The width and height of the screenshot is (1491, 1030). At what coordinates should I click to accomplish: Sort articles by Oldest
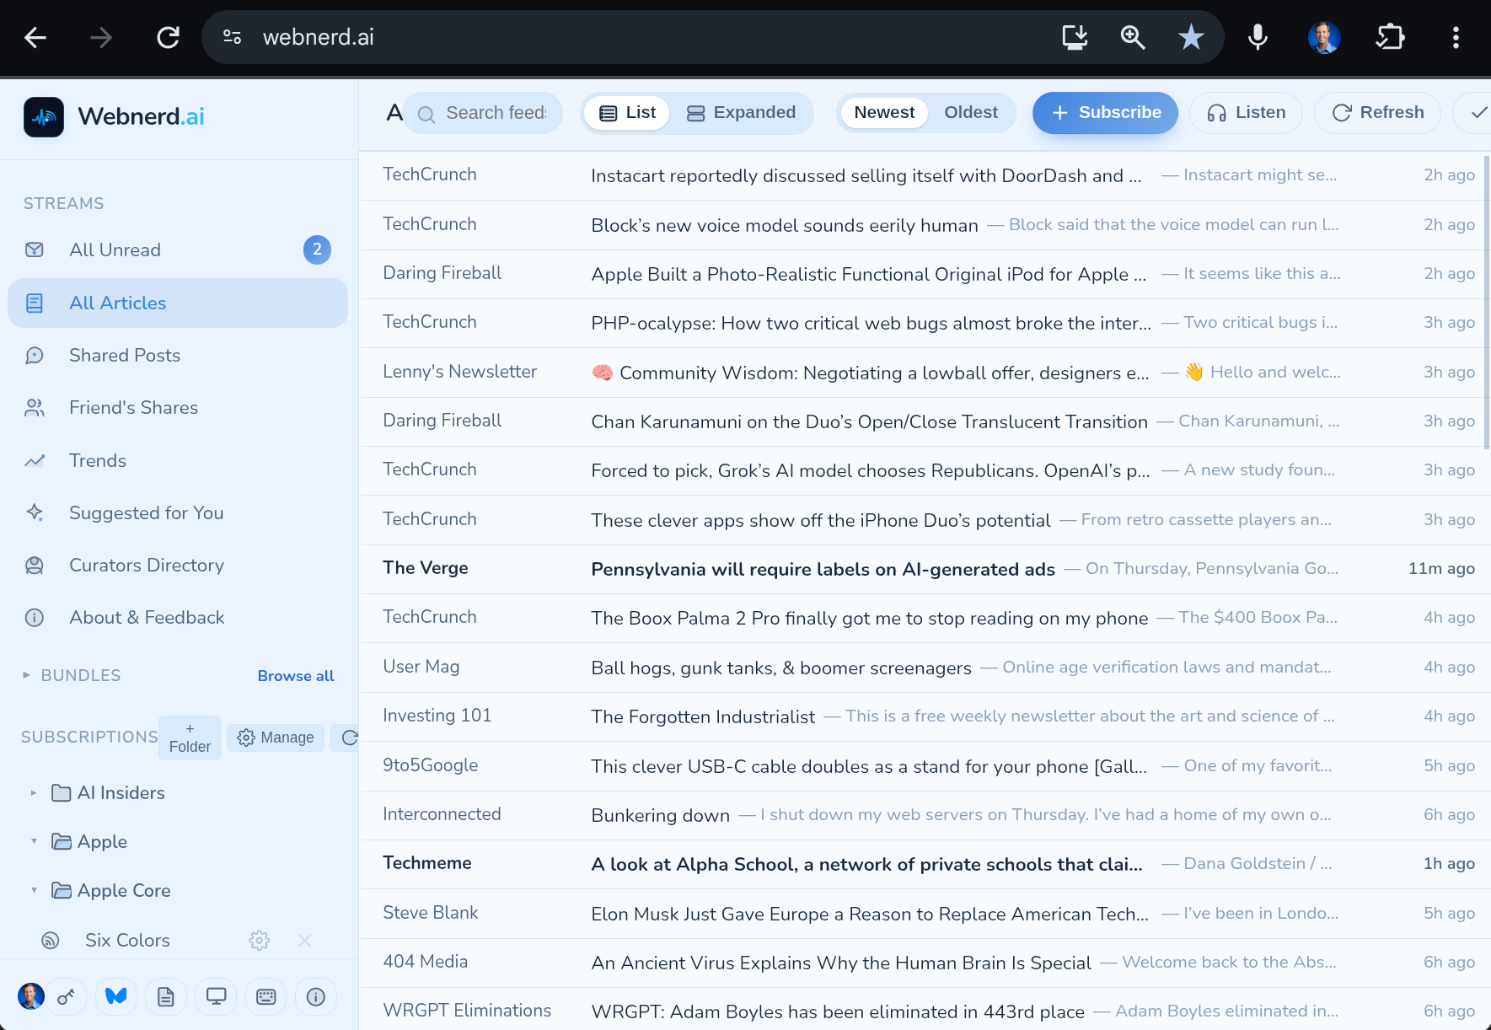(x=971, y=113)
